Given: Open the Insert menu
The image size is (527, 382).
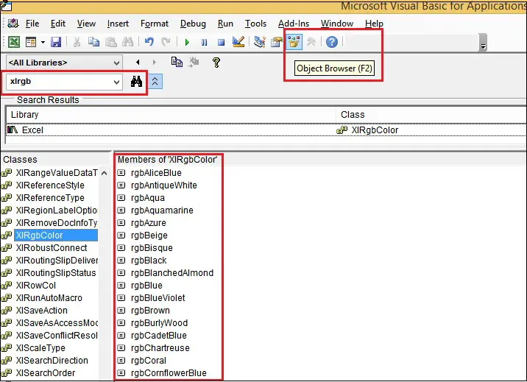Looking at the screenshot, I should pos(118,24).
